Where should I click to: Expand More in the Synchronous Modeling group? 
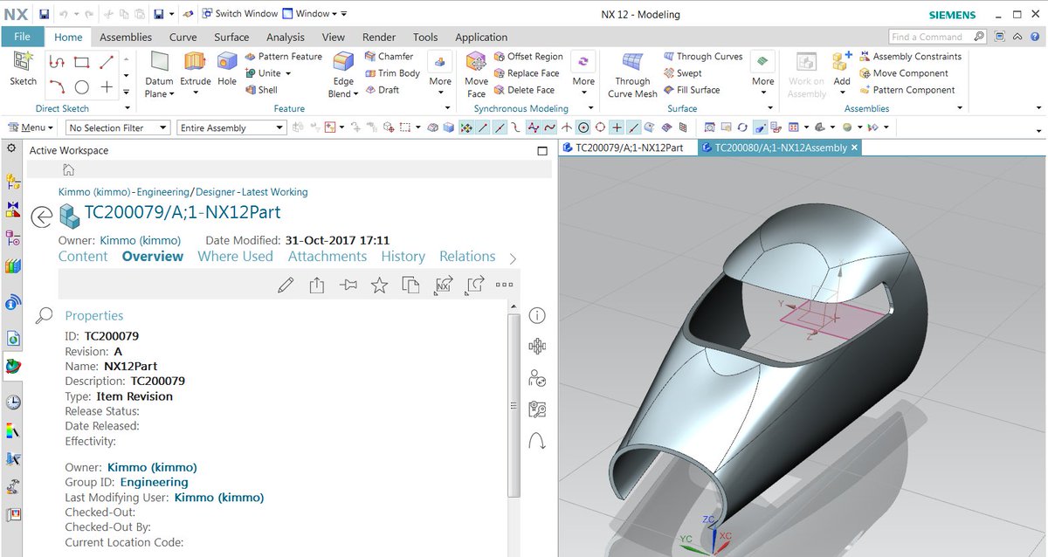click(583, 73)
